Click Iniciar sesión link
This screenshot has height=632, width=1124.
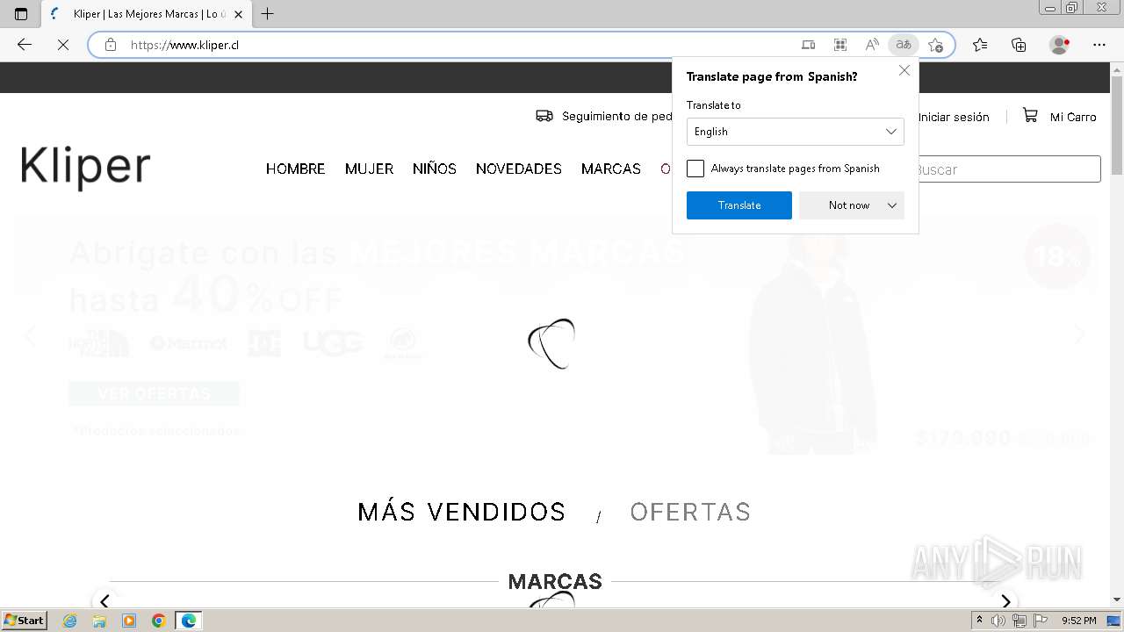point(954,117)
